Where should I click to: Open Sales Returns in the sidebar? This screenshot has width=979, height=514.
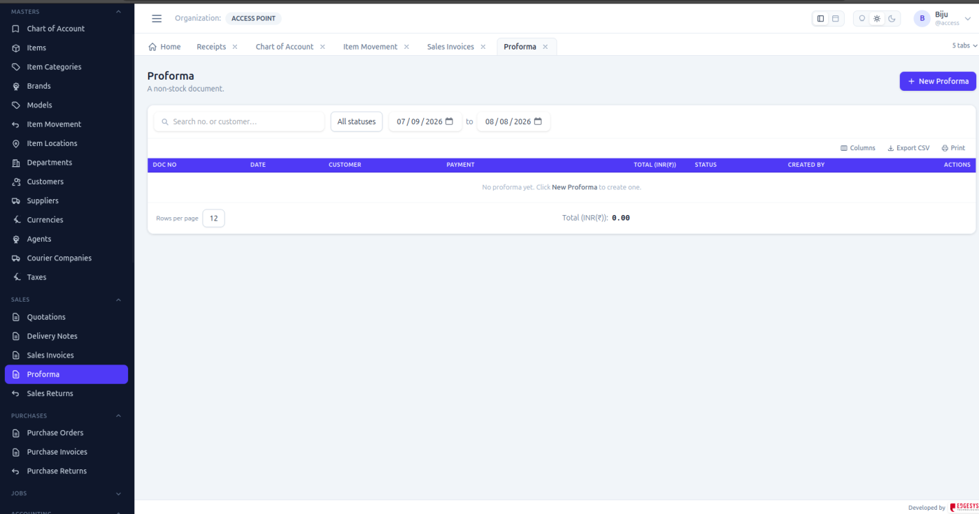[66, 393]
